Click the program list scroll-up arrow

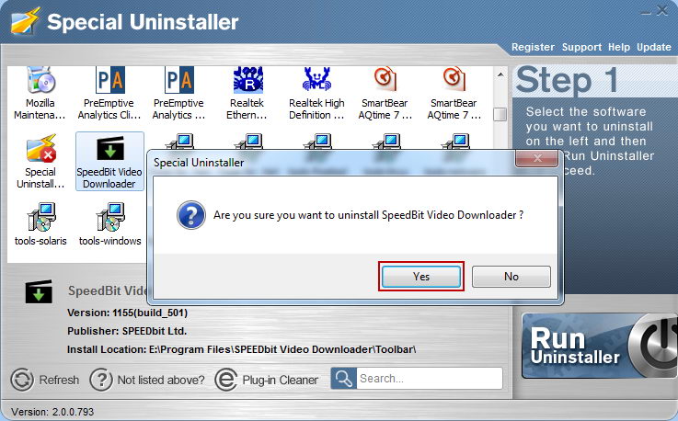point(500,74)
